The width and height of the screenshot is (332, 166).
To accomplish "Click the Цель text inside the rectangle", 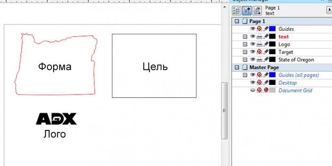I will click(x=155, y=67).
